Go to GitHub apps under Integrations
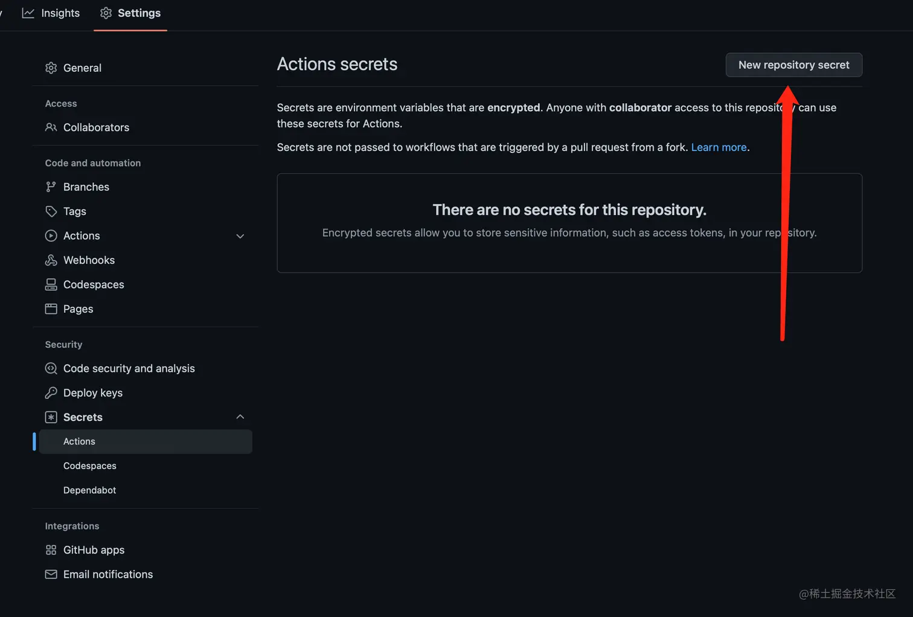The width and height of the screenshot is (913, 617). [94, 550]
